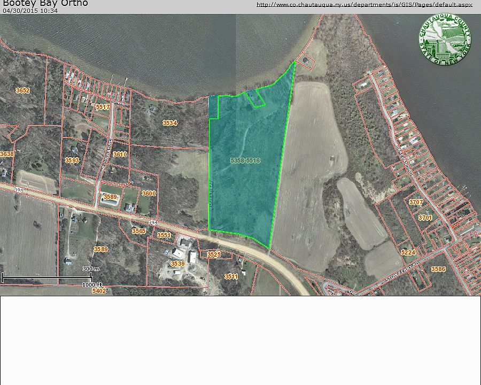The height and width of the screenshot is (385, 481).
Task: Select parcel label 5224
Action: [x=408, y=252]
